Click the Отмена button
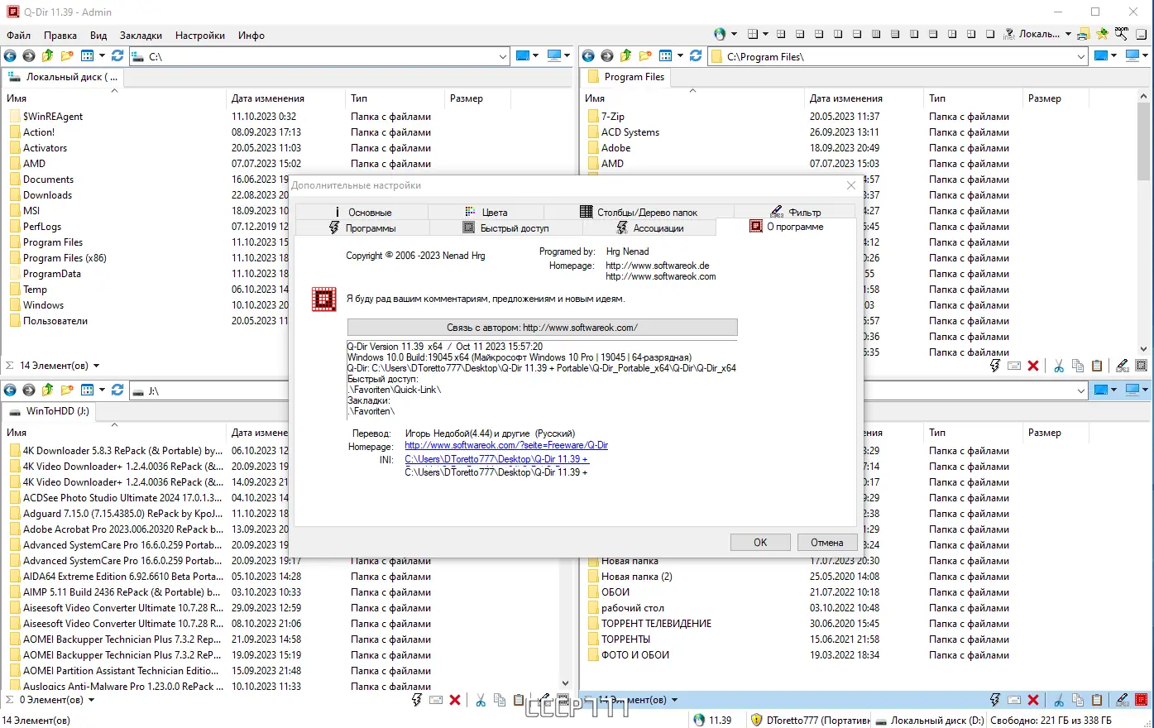Viewport: 1154px width, 728px height. [x=827, y=543]
